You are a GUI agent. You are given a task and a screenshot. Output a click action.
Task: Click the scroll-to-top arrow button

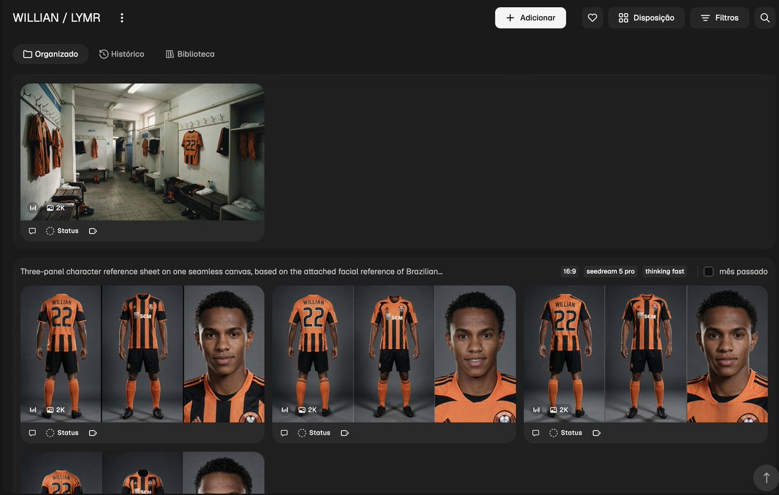coord(766,477)
